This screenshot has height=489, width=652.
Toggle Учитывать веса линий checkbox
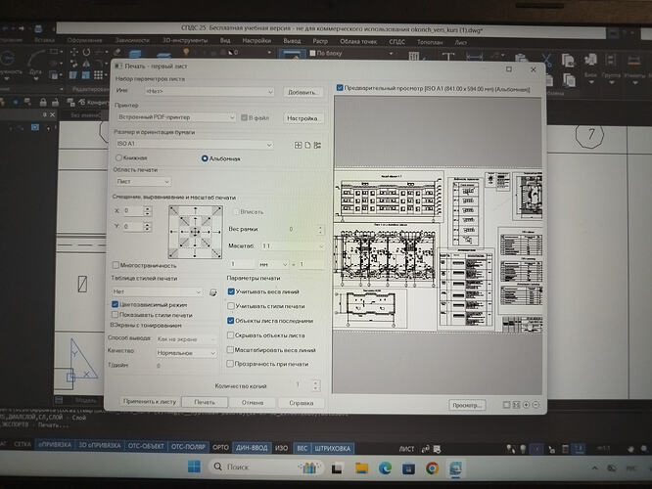click(x=231, y=291)
